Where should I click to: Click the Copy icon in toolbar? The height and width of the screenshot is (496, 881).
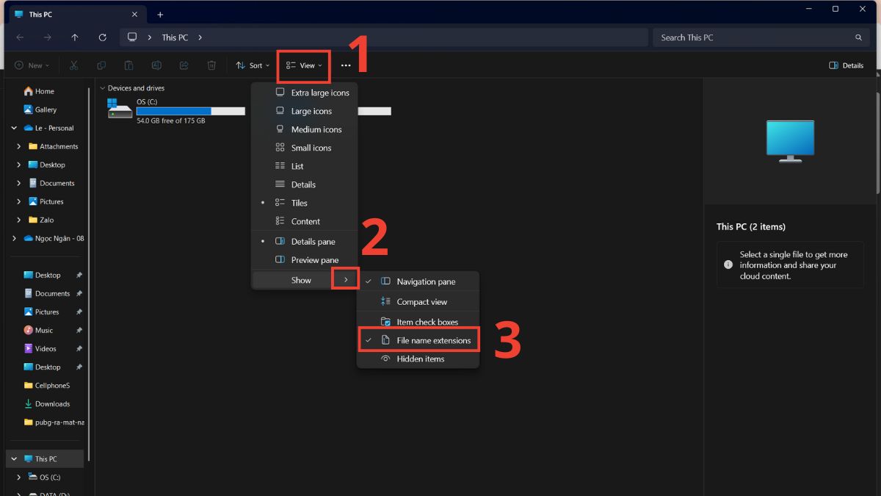[x=101, y=65]
